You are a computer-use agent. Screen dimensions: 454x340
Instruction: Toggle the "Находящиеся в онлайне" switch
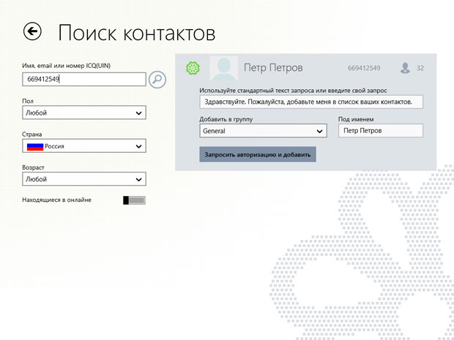[x=134, y=200]
